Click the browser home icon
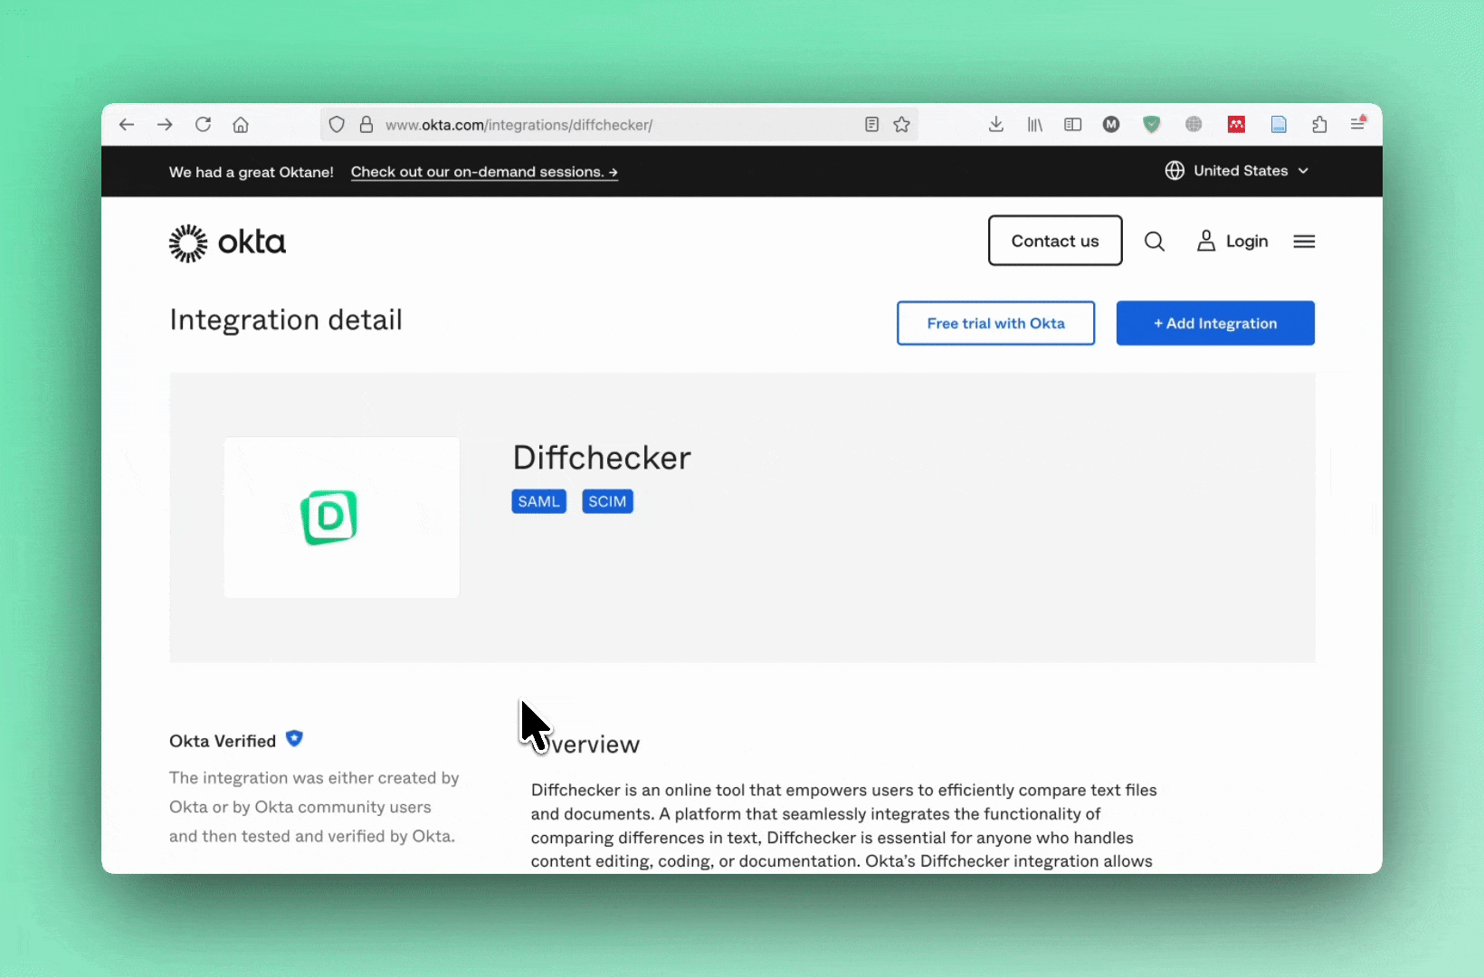The height and width of the screenshot is (977, 1484). point(240,124)
